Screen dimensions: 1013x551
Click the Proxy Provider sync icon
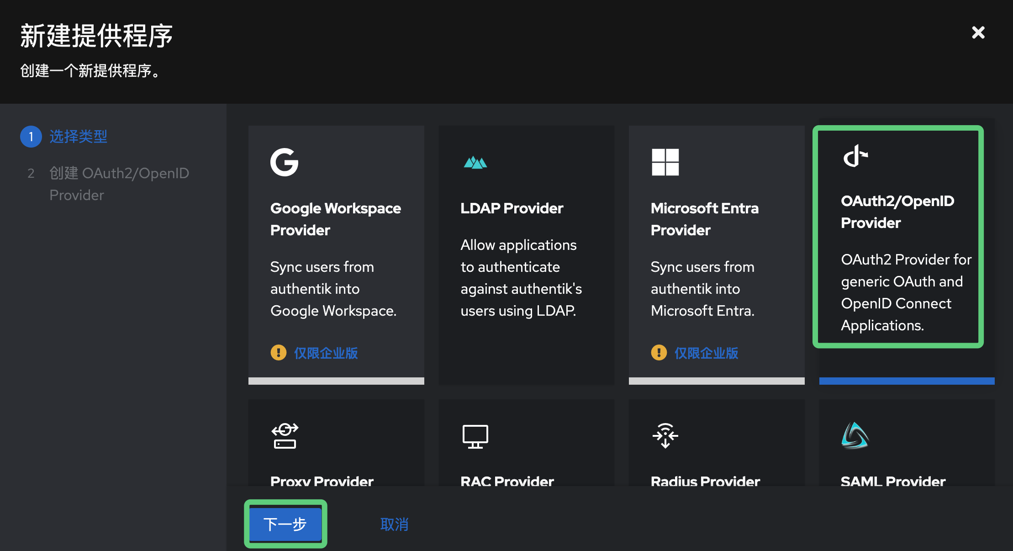pos(285,436)
